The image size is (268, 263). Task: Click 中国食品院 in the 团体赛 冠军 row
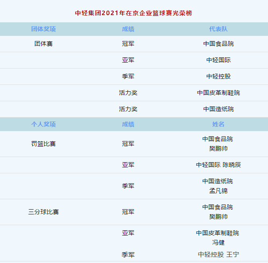pos(218,44)
